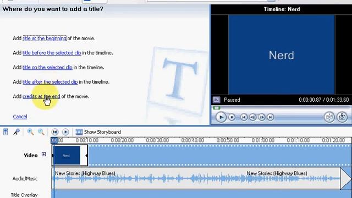Click the Title Overlay track label
The width and height of the screenshot is (352, 198).
(x=24, y=195)
